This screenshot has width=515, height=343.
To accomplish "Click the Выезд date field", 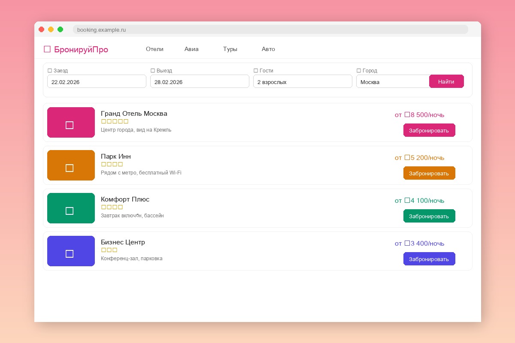I will pos(200,81).
